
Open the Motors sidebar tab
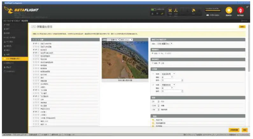click(15, 54)
